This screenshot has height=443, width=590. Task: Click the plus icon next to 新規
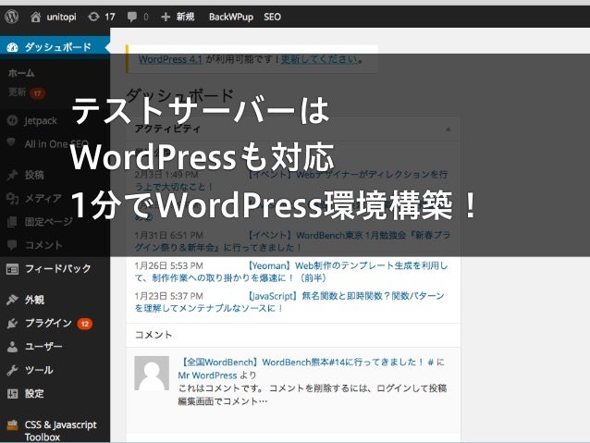[166, 17]
